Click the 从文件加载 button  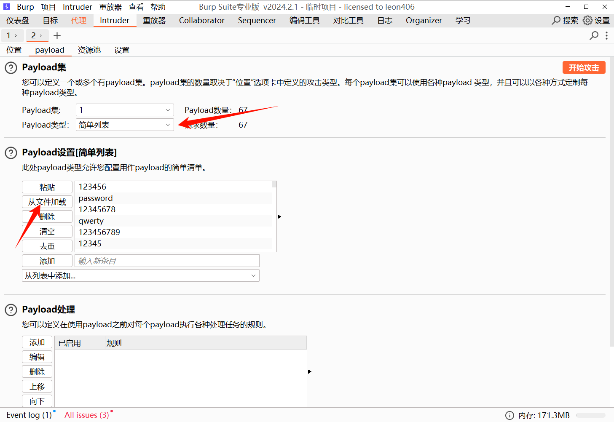(x=47, y=202)
